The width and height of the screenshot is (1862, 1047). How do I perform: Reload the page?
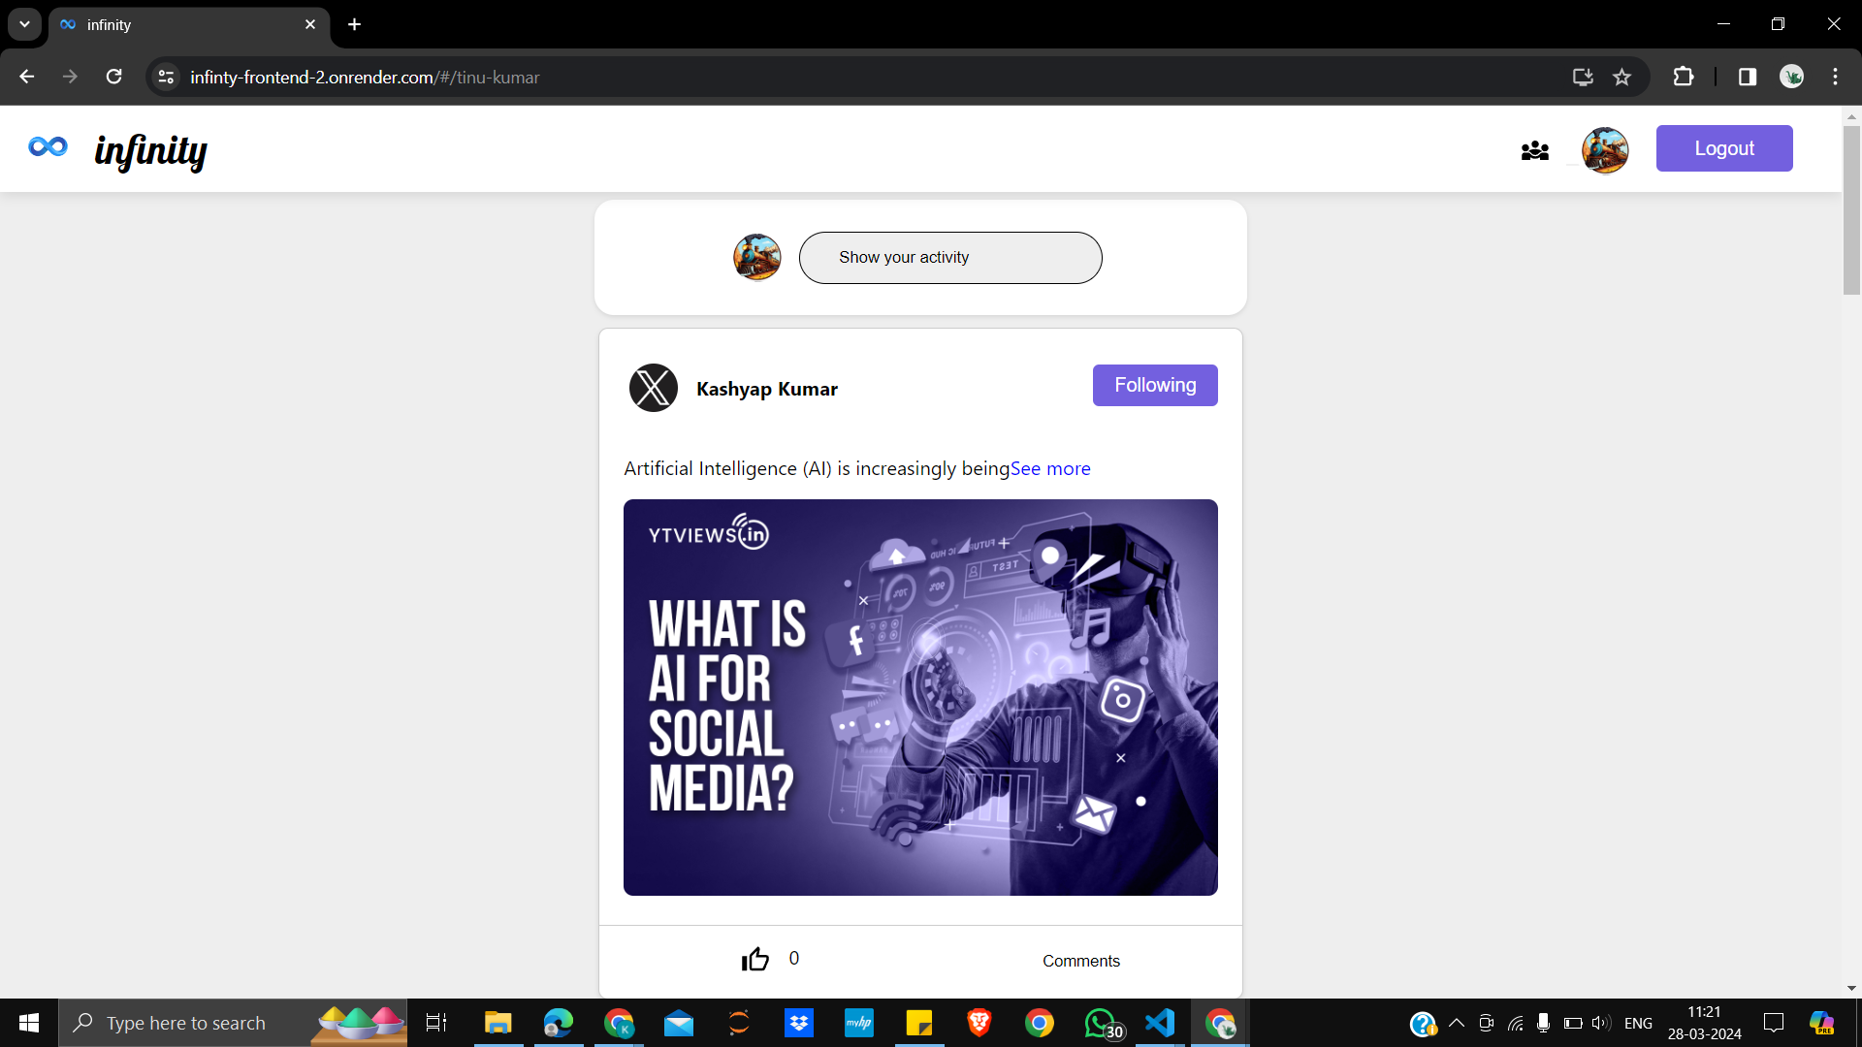point(113,77)
